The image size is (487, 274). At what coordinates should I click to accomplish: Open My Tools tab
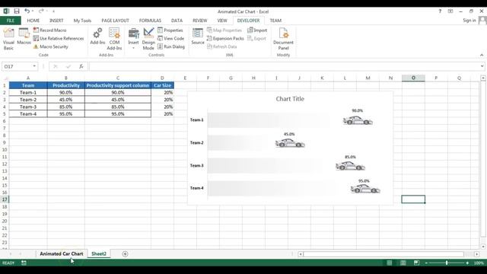82,21
